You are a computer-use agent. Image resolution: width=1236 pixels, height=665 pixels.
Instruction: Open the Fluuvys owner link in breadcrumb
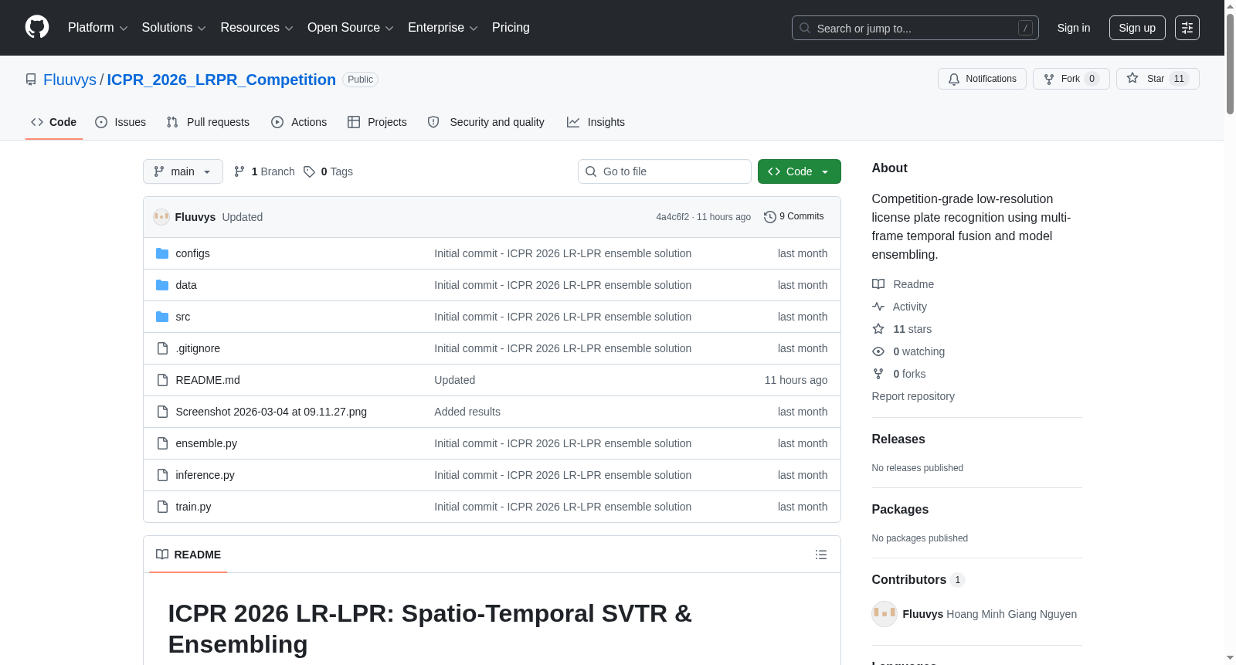click(x=70, y=80)
